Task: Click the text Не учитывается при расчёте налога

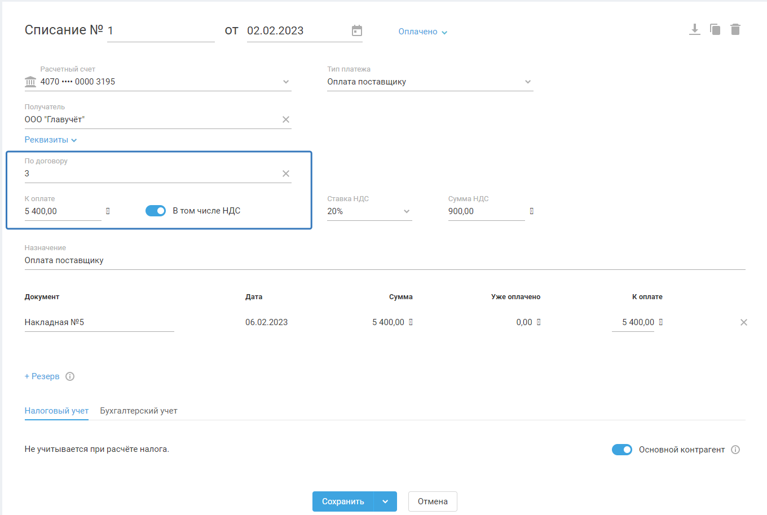Action: pyautogui.click(x=97, y=449)
